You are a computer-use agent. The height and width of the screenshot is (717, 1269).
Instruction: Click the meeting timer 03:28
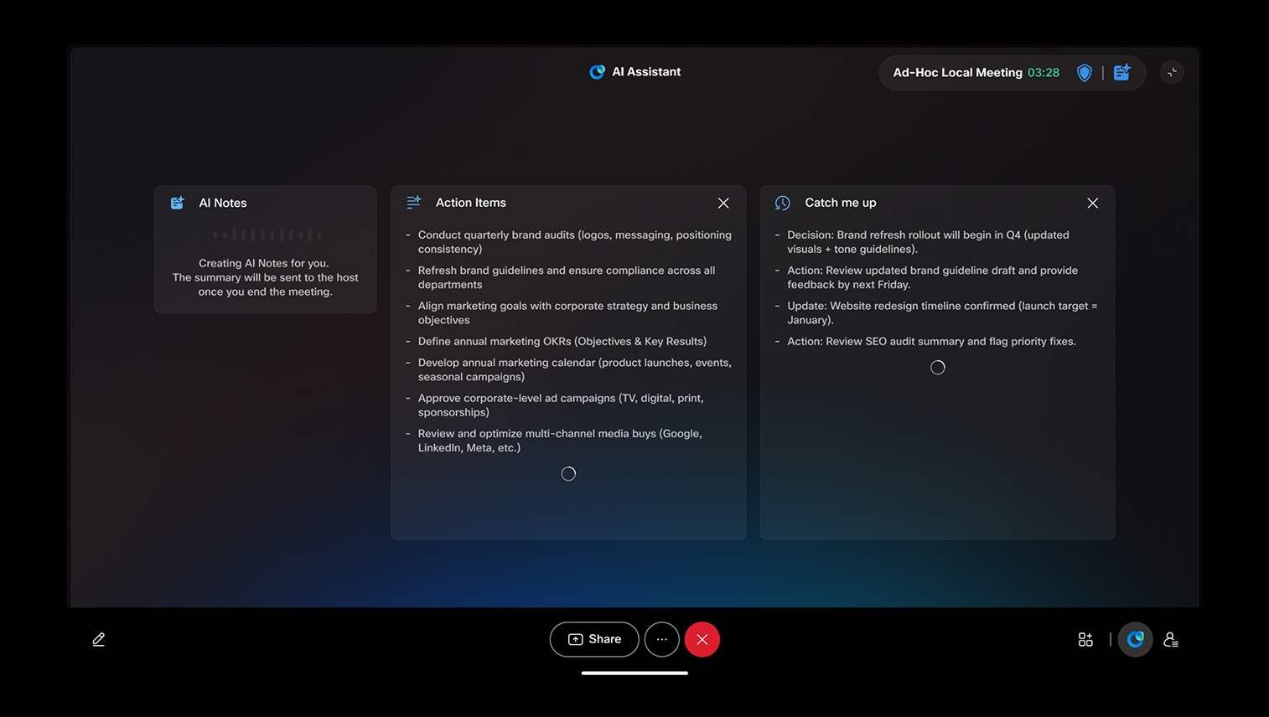(1044, 73)
